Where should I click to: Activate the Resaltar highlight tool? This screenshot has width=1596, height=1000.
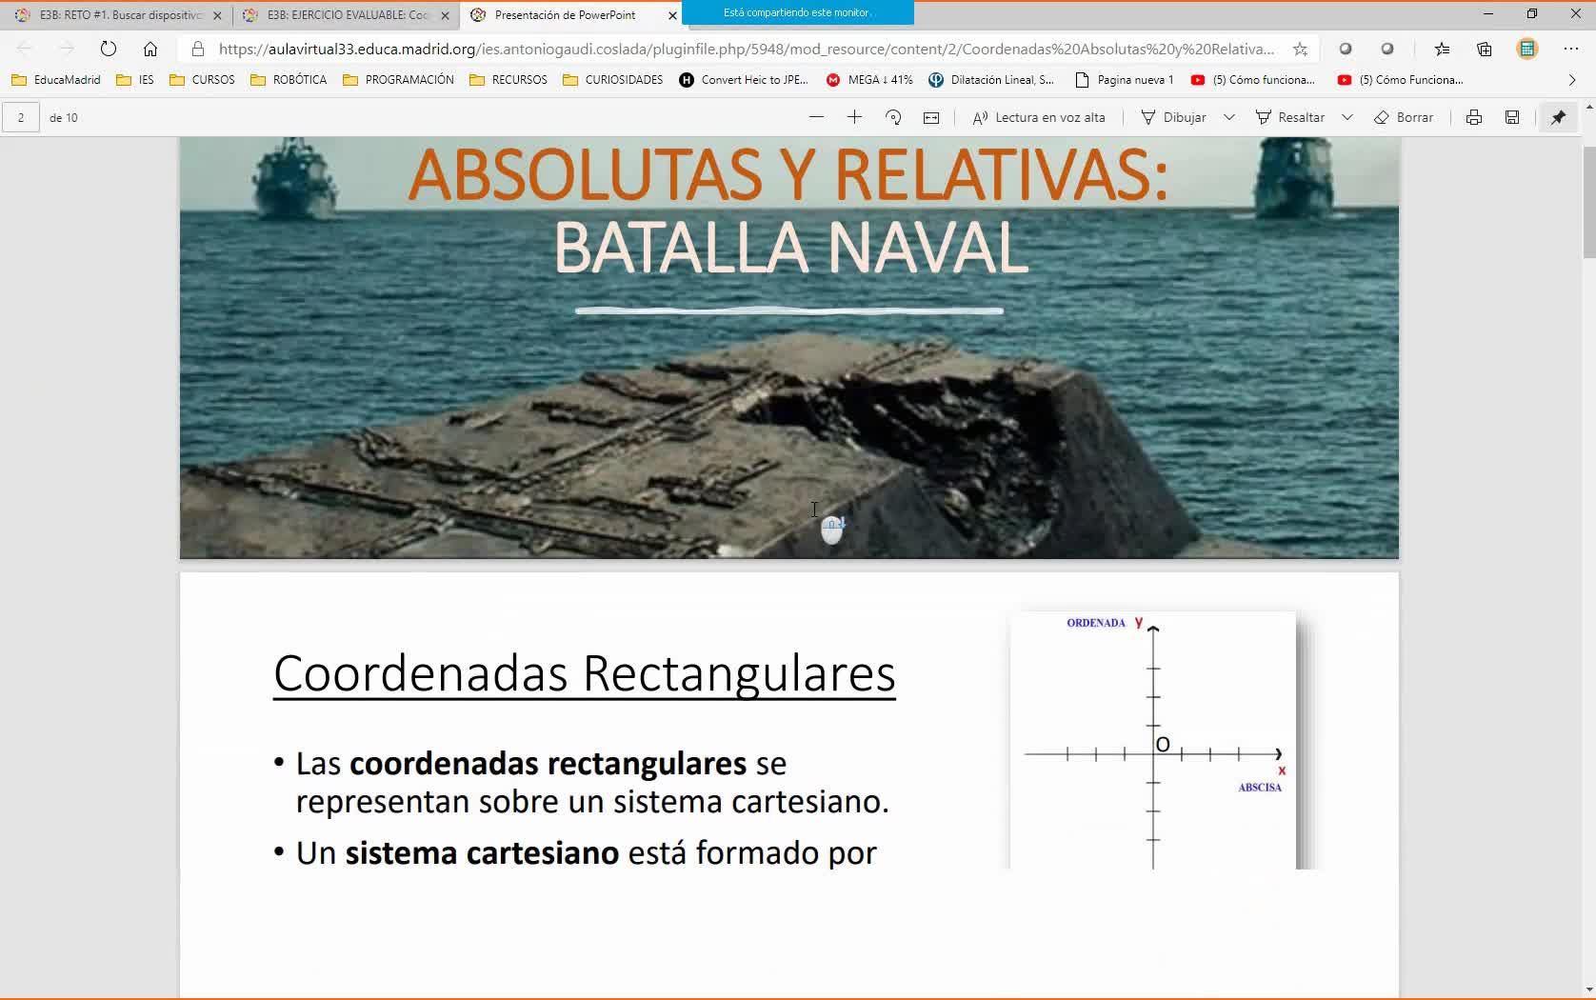[x=1290, y=117]
